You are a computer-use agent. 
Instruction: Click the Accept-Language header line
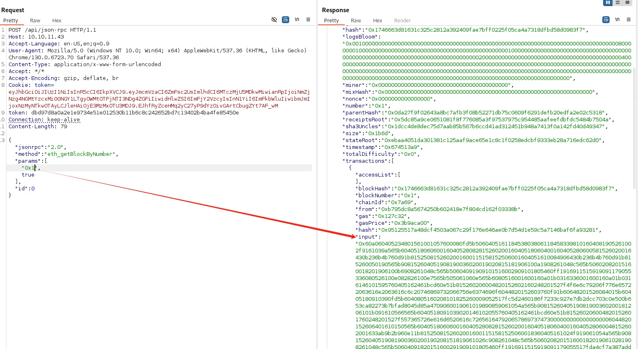pyautogui.click(x=59, y=43)
